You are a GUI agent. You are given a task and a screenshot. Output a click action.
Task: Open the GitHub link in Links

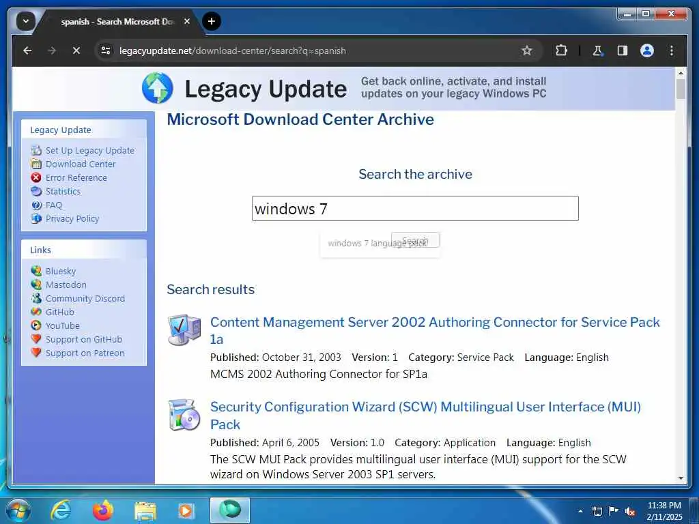[x=60, y=312]
